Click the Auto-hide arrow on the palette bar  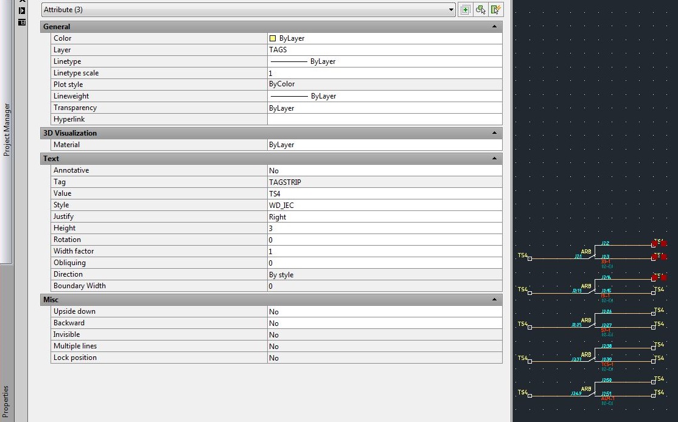pyautogui.click(x=22, y=10)
